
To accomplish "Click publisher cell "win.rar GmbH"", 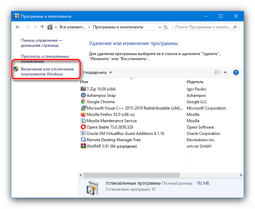I will pyautogui.click(x=199, y=146).
